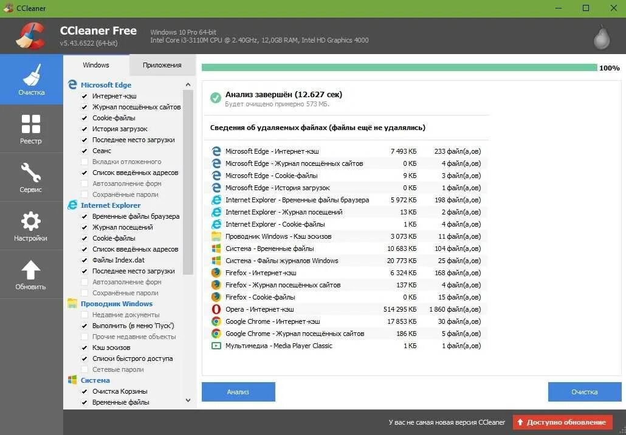Click the Piriform pear icon in the header
This screenshot has height=435, width=626.
click(601, 36)
